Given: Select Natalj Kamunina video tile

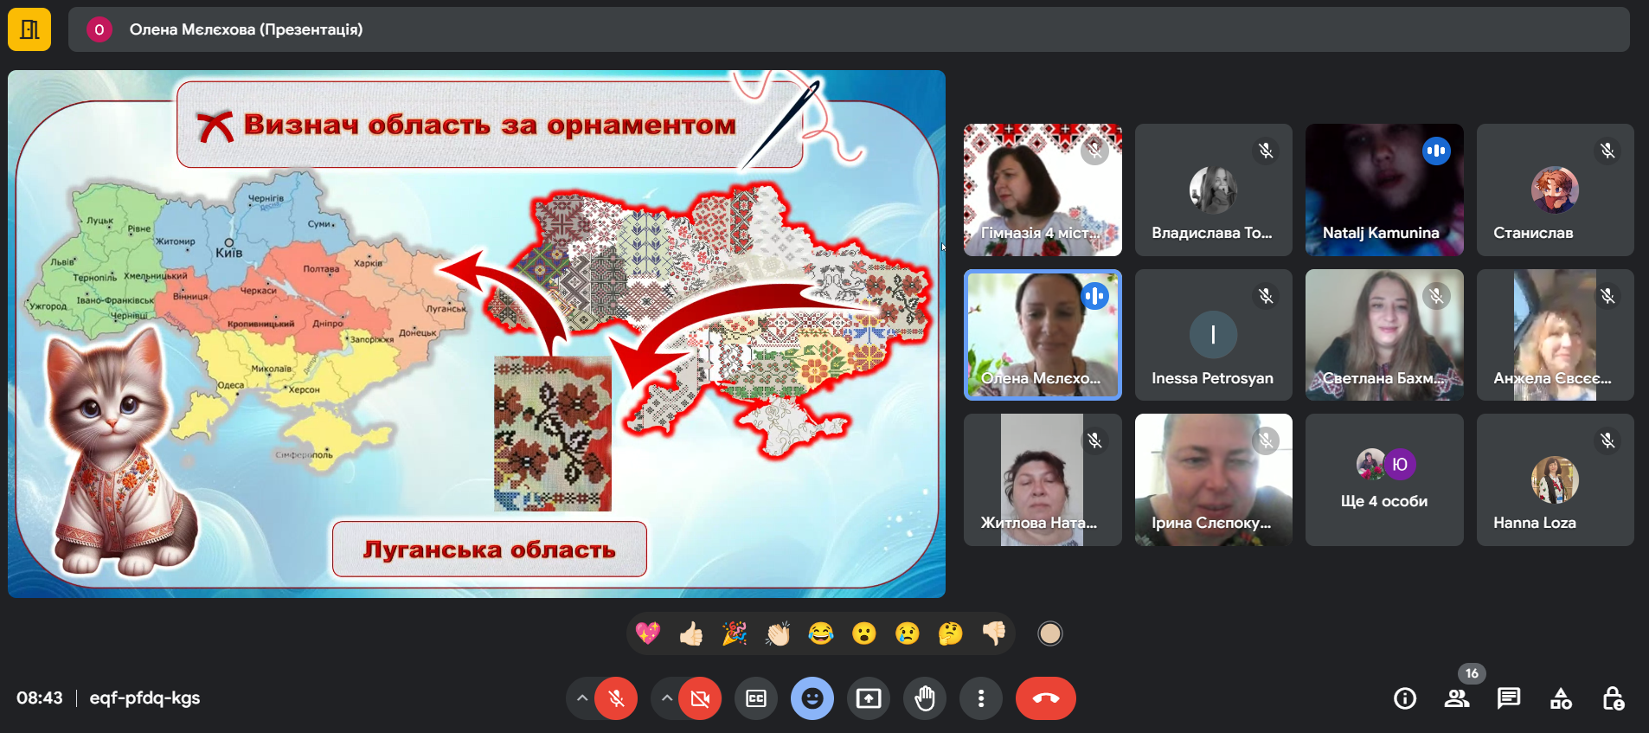Looking at the screenshot, I should [1383, 190].
